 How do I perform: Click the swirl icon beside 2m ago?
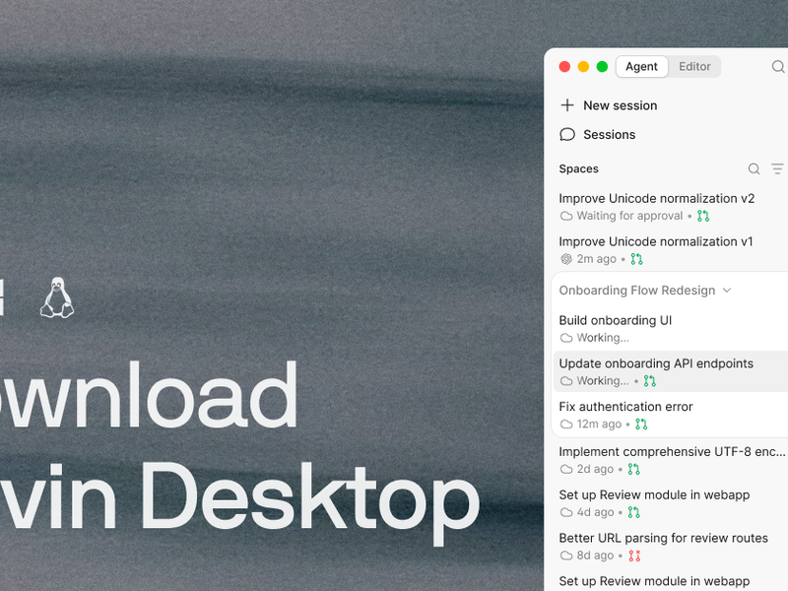(x=566, y=259)
